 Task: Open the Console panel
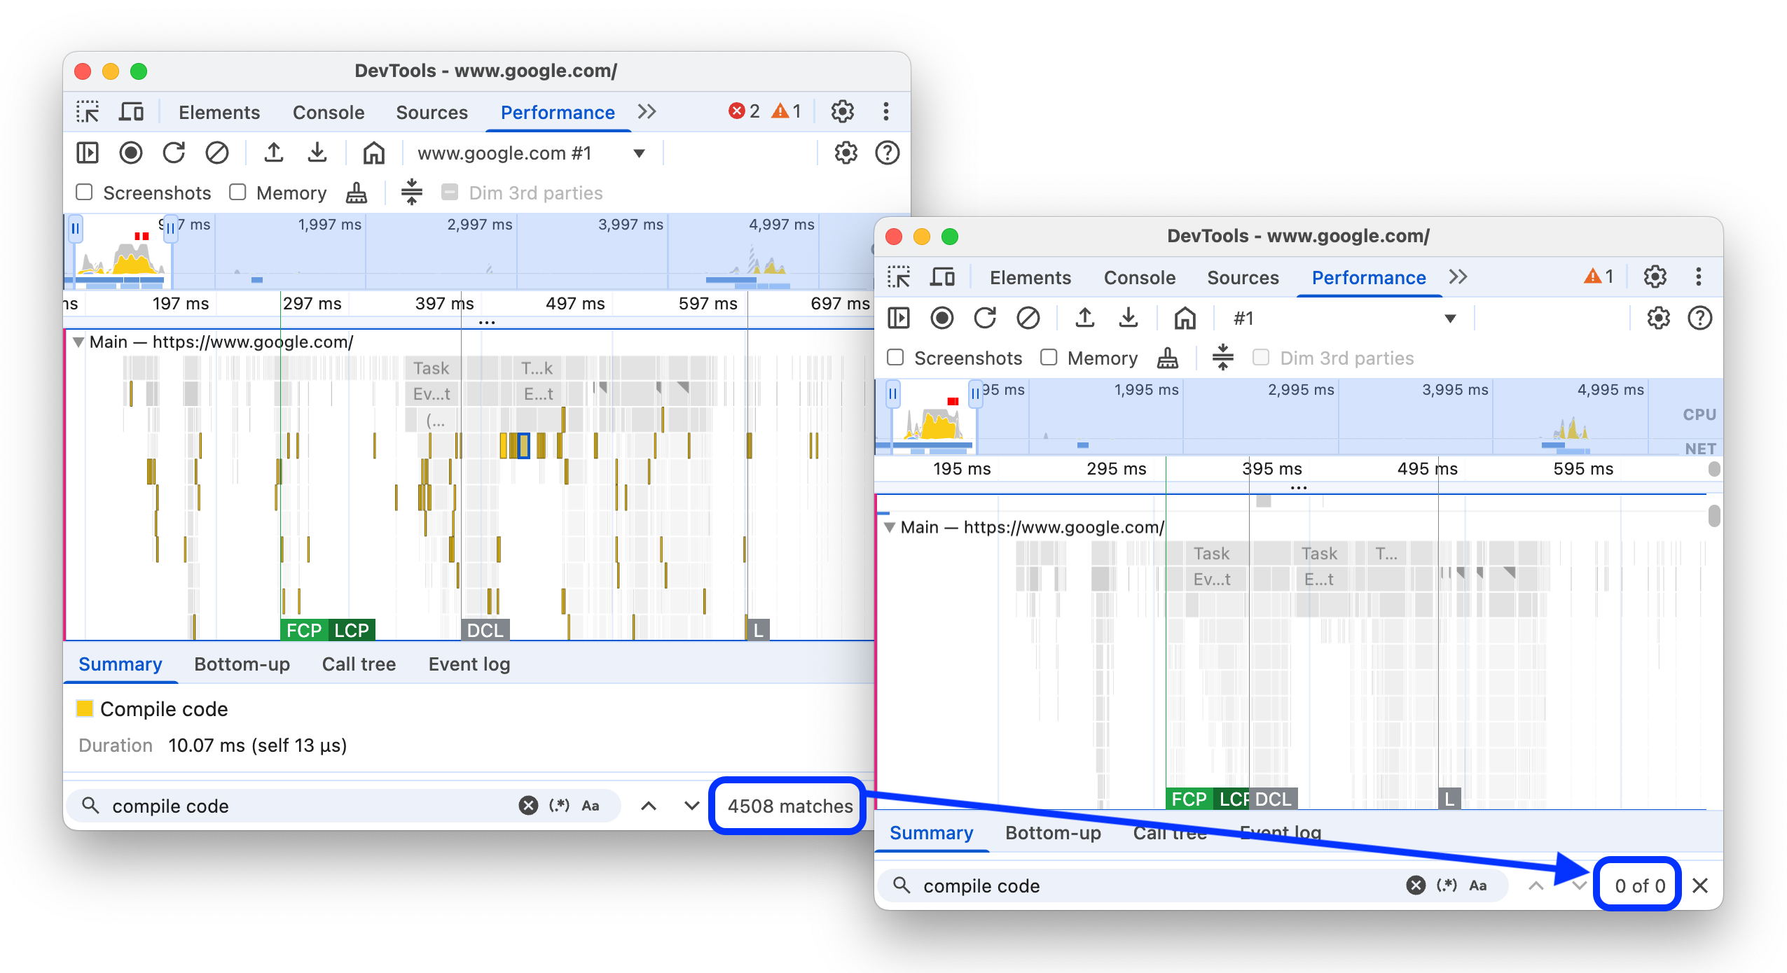coord(328,112)
